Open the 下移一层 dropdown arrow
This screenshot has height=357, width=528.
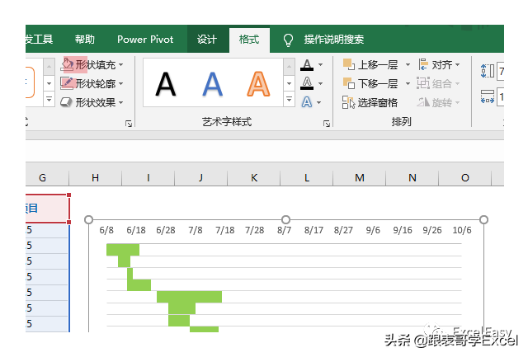pos(408,83)
